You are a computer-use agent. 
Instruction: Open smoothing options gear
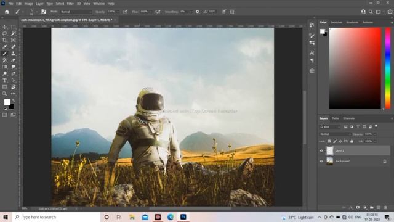(198, 12)
